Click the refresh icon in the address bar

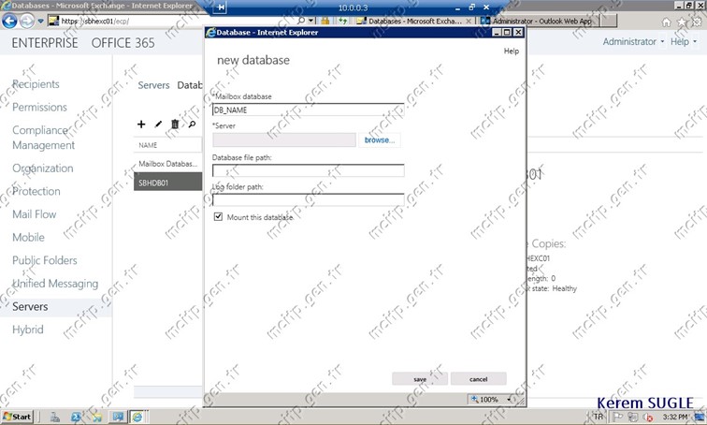pos(343,21)
